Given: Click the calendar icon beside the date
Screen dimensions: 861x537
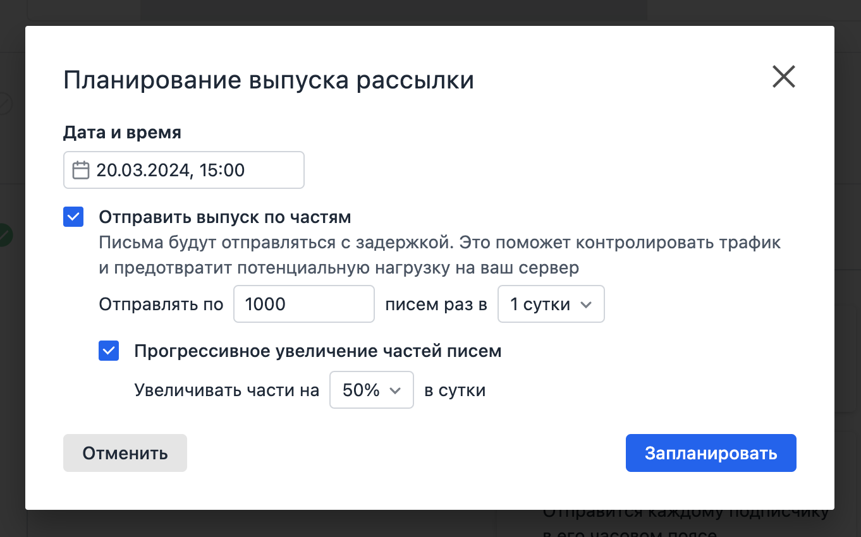Looking at the screenshot, I should click(x=80, y=169).
